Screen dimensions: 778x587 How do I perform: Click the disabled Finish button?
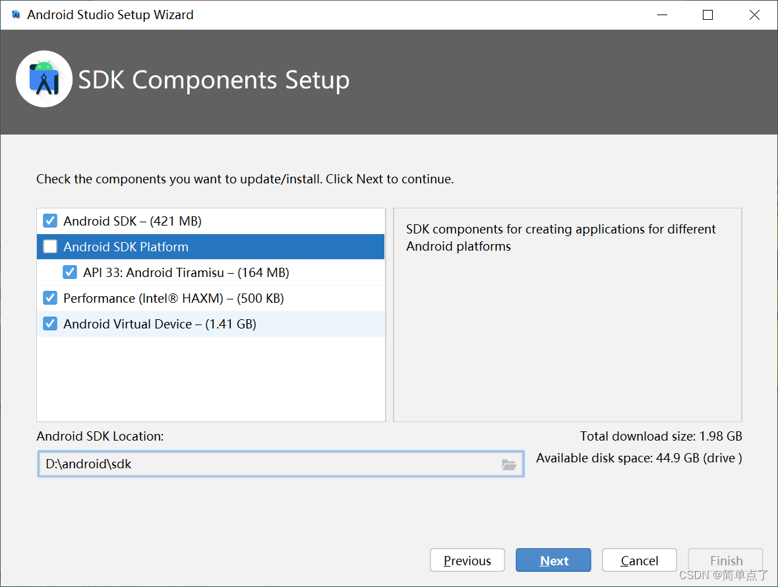[x=725, y=560]
